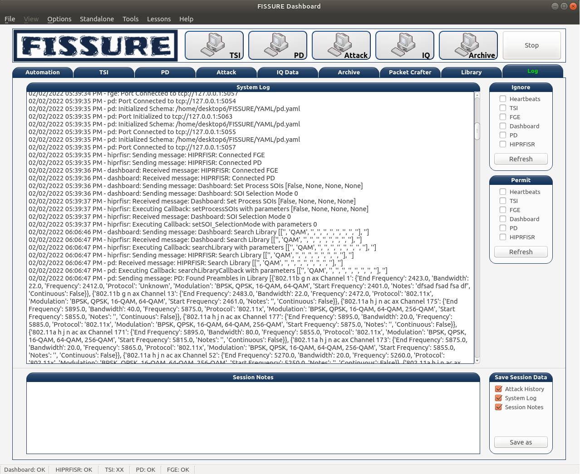
Task: Click the Stop button
Action: (532, 45)
